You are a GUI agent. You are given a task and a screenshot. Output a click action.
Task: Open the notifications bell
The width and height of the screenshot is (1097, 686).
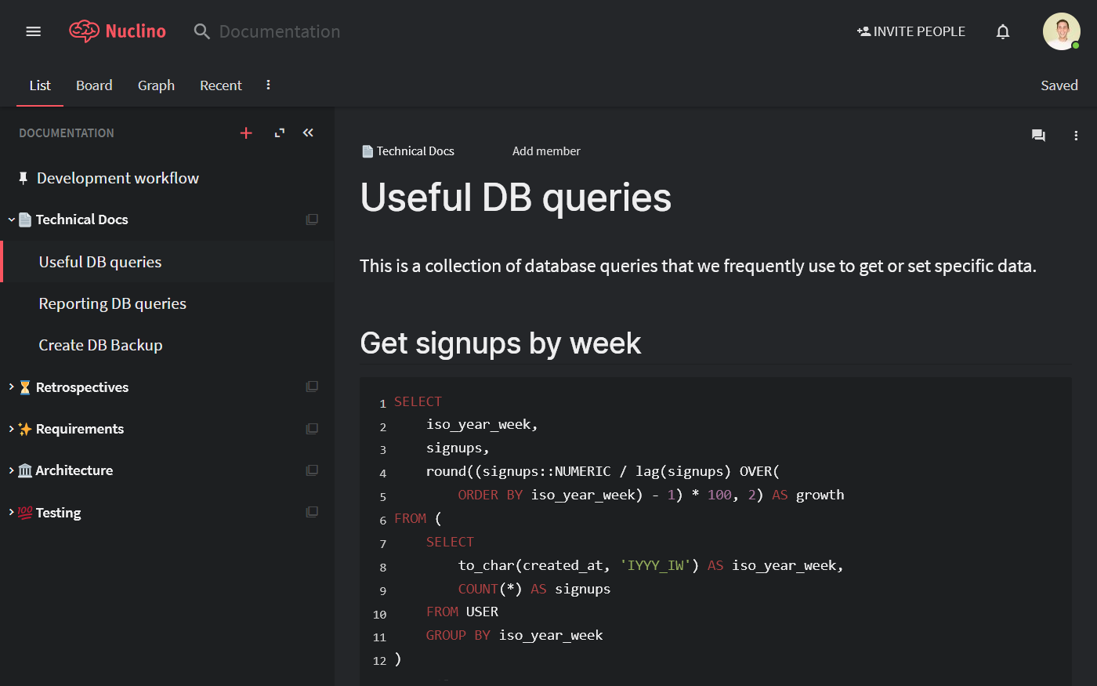coord(1002,31)
